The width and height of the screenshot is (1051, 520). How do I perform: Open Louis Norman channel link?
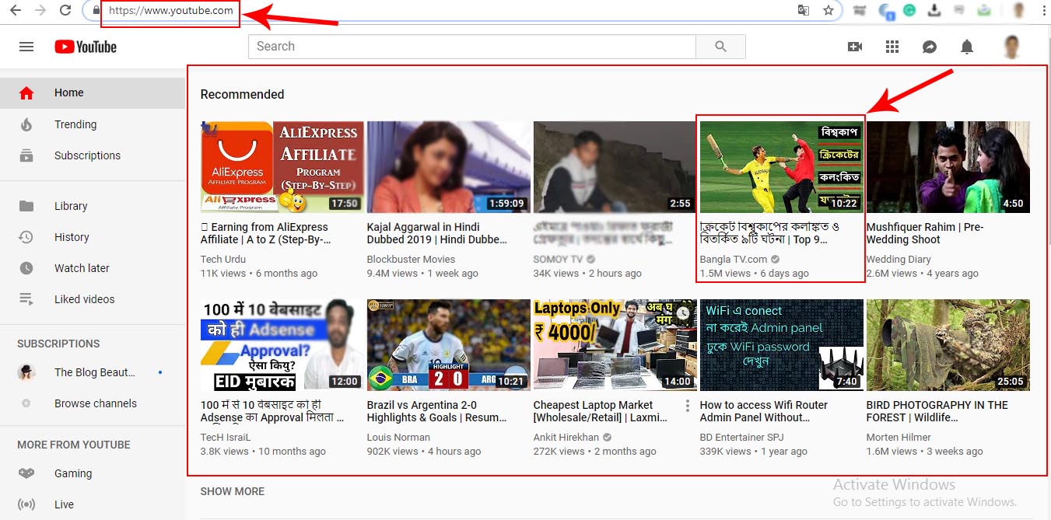[398, 438]
